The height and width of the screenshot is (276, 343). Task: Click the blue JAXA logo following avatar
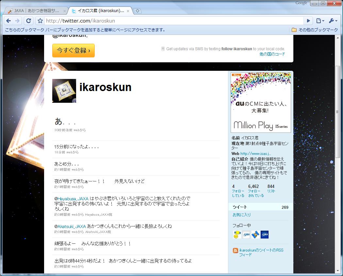click(265, 235)
